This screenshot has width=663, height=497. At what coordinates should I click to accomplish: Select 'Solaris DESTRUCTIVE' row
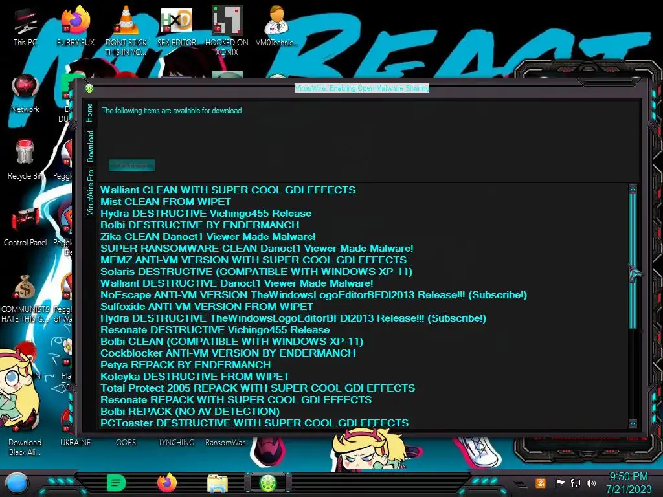[x=256, y=271]
